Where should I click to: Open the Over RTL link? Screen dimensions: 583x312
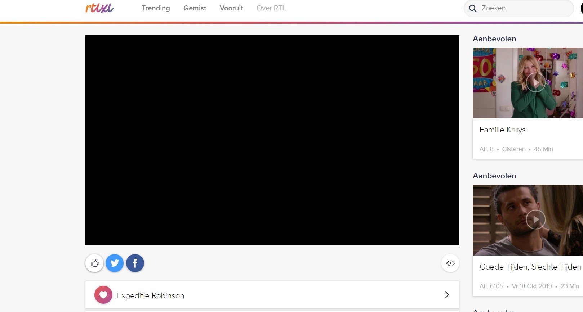[271, 8]
